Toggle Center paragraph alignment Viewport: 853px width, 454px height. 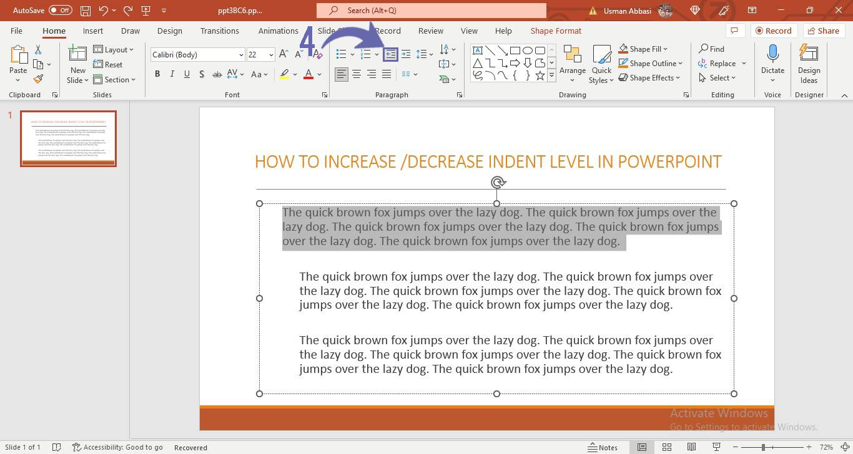coord(357,74)
